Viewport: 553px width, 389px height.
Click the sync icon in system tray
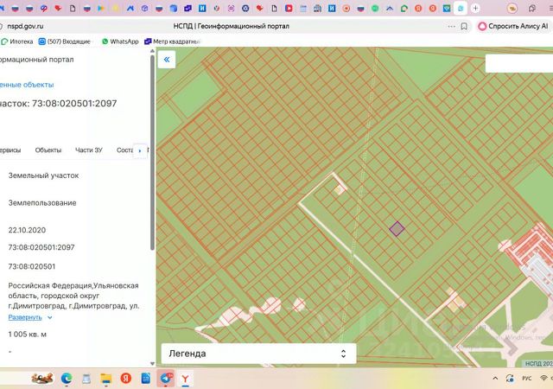[510, 379]
